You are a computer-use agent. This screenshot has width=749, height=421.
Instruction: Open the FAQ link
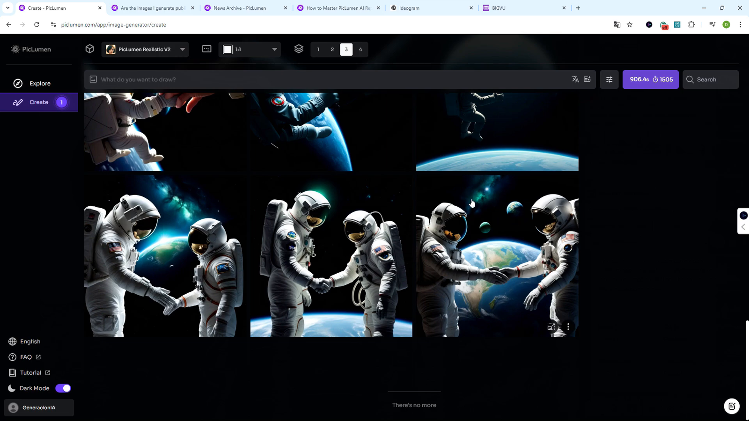[26, 357]
